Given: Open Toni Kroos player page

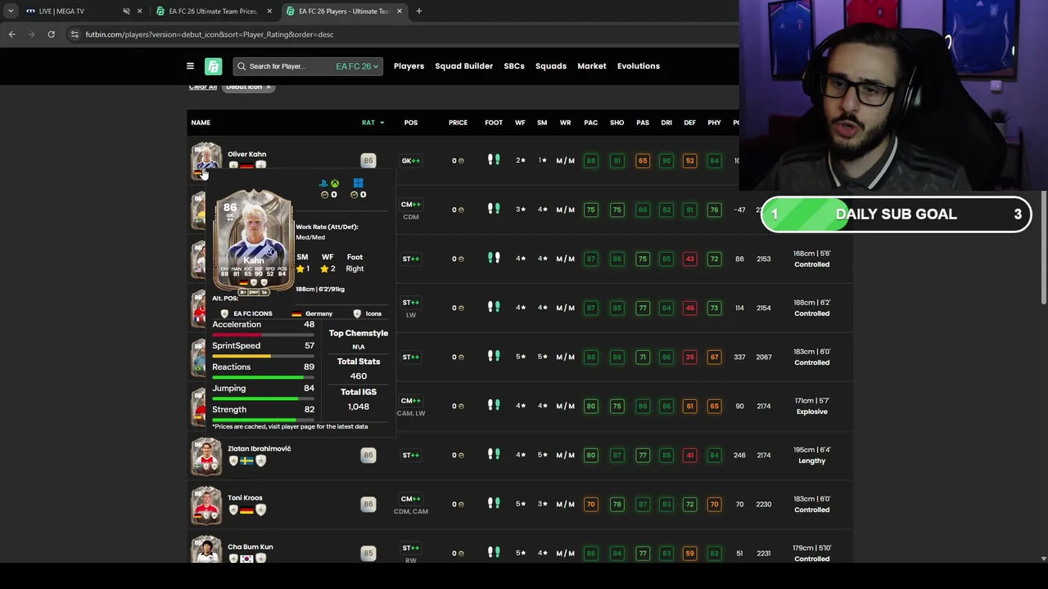Looking at the screenshot, I should pyautogui.click(x=245, y=497).
